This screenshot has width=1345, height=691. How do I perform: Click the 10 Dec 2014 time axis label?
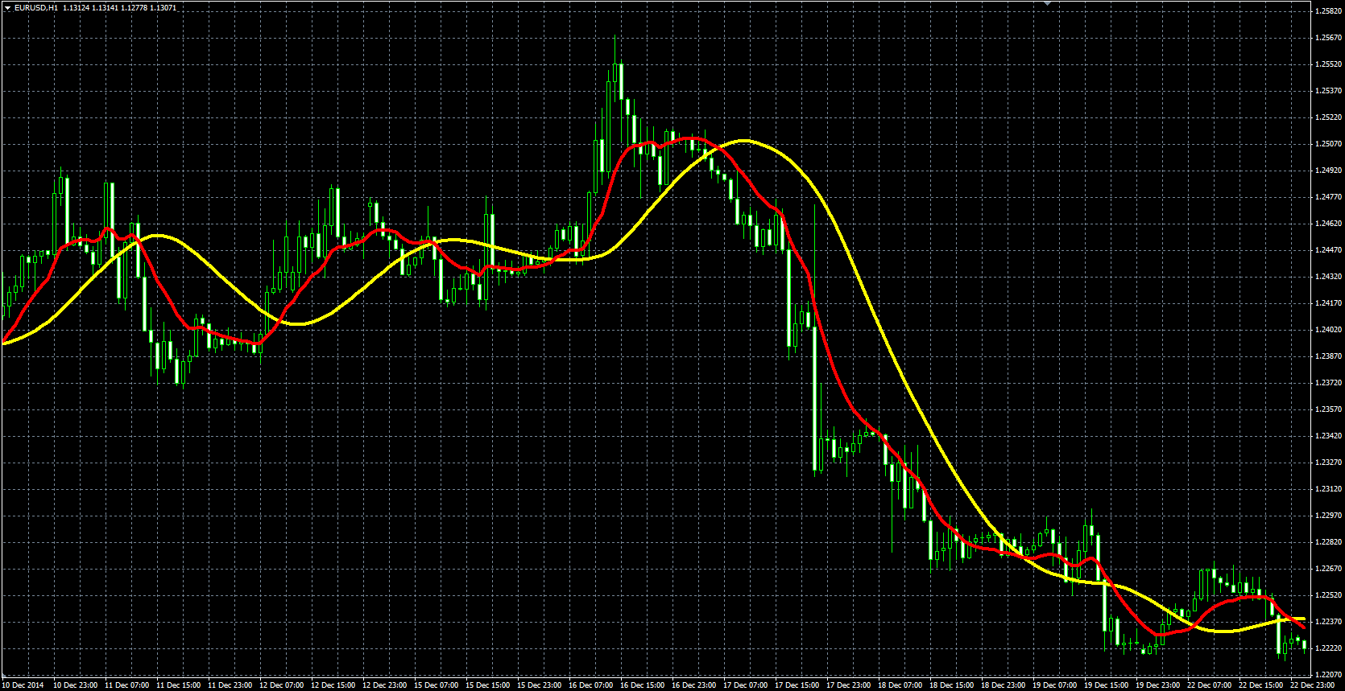tap(23, 685)
